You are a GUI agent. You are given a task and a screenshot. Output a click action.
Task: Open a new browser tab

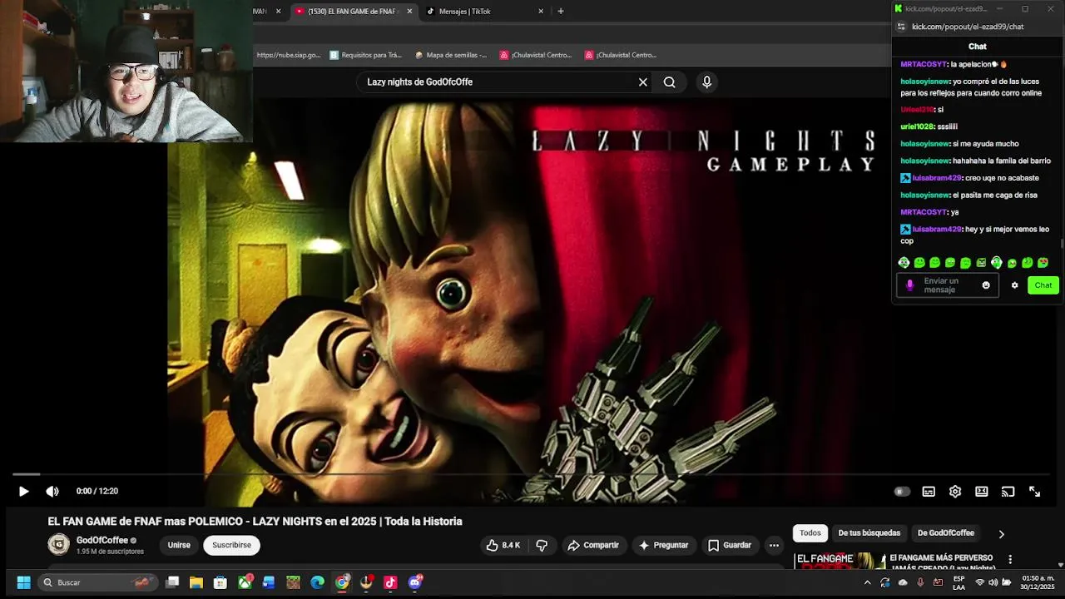(561, 12)
